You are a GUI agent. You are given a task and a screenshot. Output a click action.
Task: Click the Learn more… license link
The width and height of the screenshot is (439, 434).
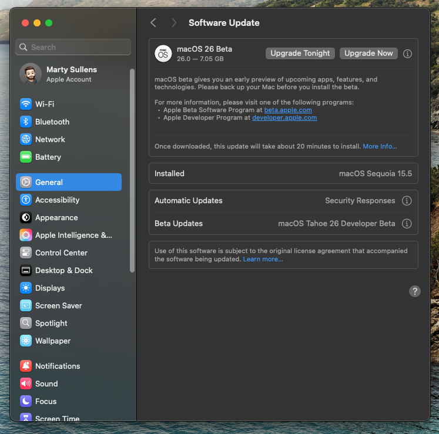tap(263, 259)
